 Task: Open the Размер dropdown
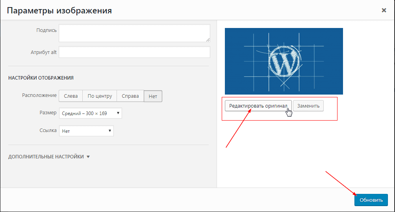click(x=91, y=113)
